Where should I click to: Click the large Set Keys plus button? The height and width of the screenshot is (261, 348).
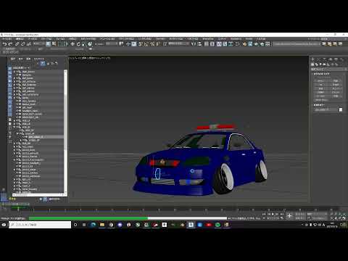point(289,216)
